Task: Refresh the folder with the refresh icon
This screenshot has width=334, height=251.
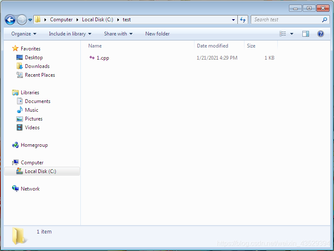Action: pos(243,20)
